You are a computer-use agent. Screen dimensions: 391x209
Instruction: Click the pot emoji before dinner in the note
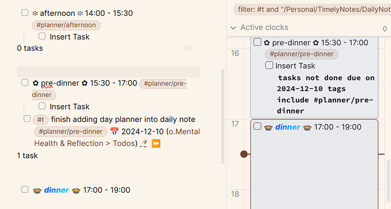pyautogui.click(x=37, y=190)
